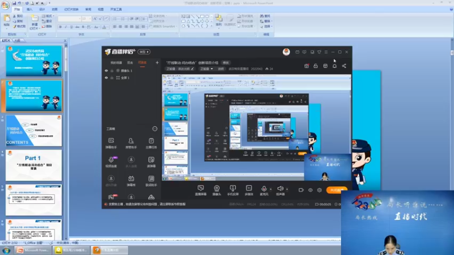Toggle the preview eye icon in bottom bar
The height and width of the screenshot is (255, 454).
(x=310, y=190)
